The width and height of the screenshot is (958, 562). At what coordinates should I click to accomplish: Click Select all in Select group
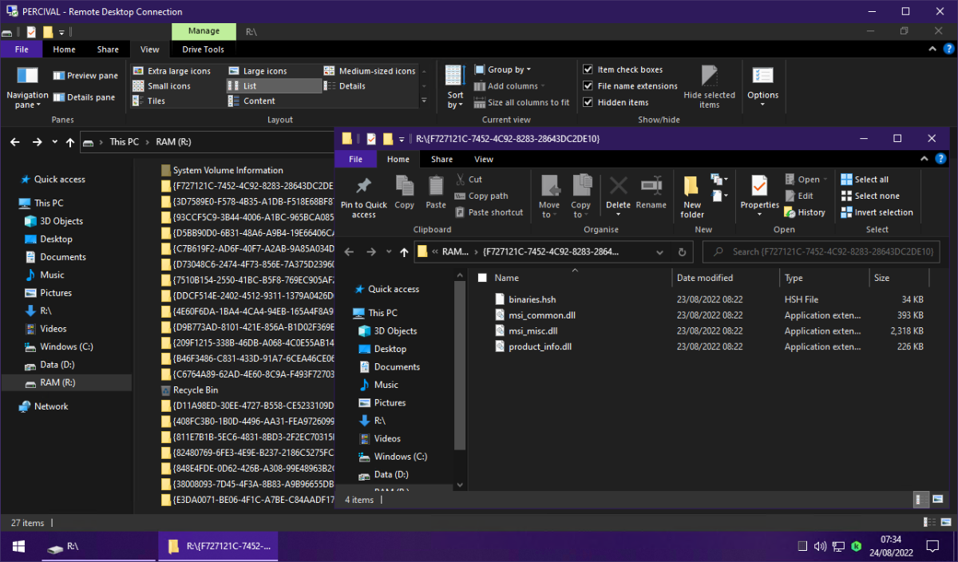(865, 180)
